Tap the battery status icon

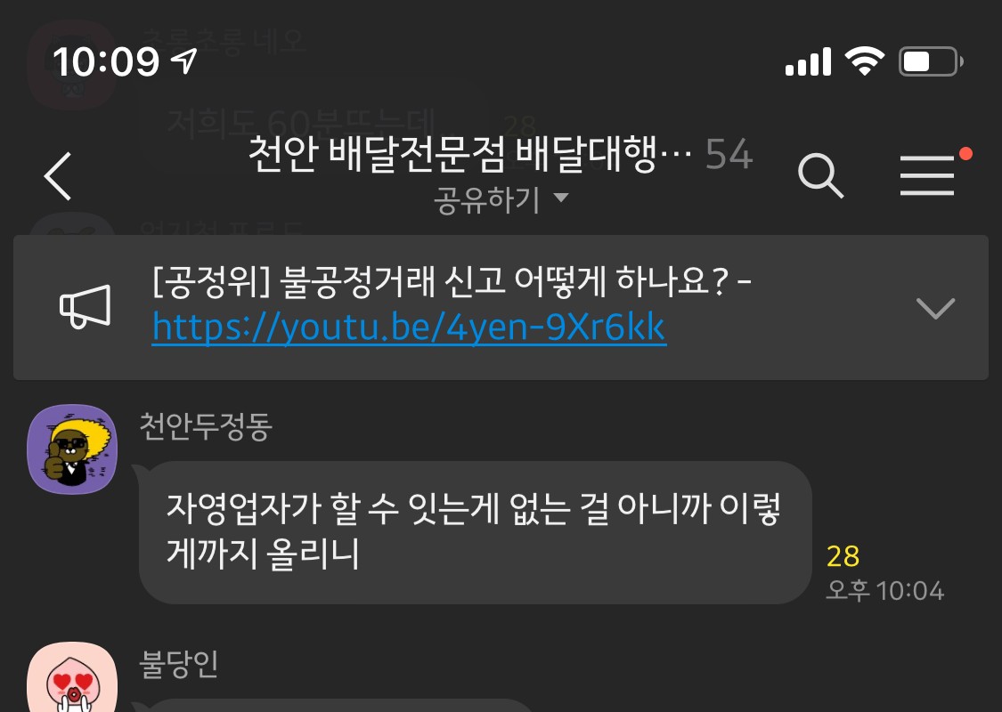tap(931, 62)
